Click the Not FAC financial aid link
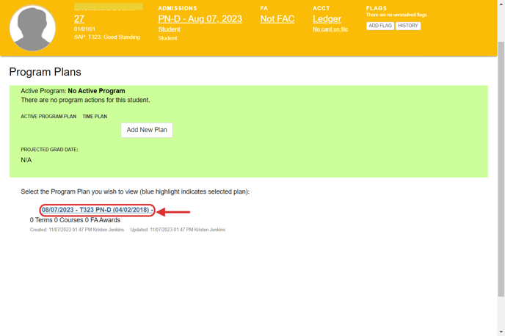The image size is (505, 336). pos(277,19)
